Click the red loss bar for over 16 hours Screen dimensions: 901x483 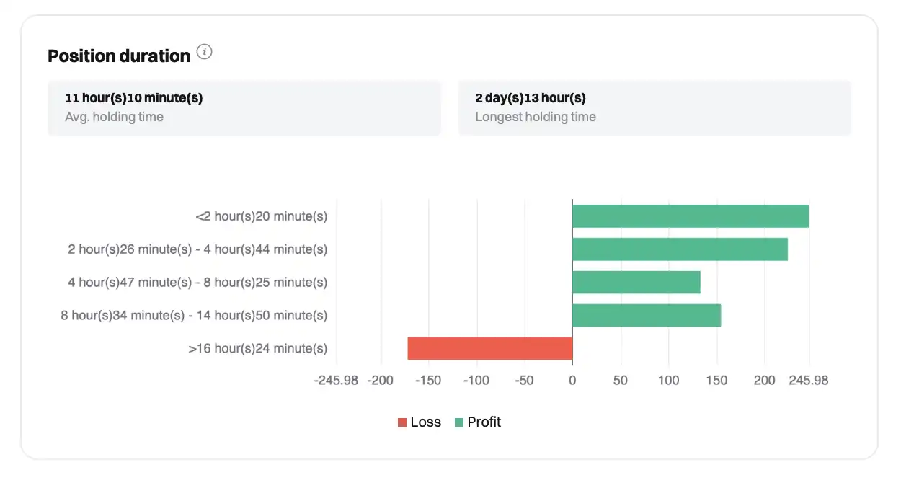[x=489, y=349]
